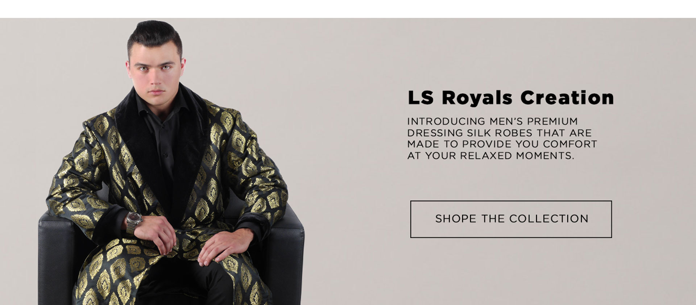Click the Shope The Collection button
Viewport: 696px width, 305px height.
(511, 219)
